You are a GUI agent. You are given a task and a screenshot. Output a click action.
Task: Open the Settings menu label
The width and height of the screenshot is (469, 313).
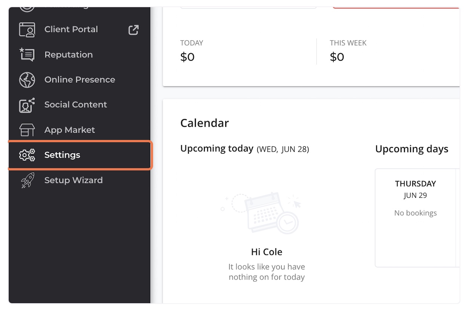pos(62,155)
